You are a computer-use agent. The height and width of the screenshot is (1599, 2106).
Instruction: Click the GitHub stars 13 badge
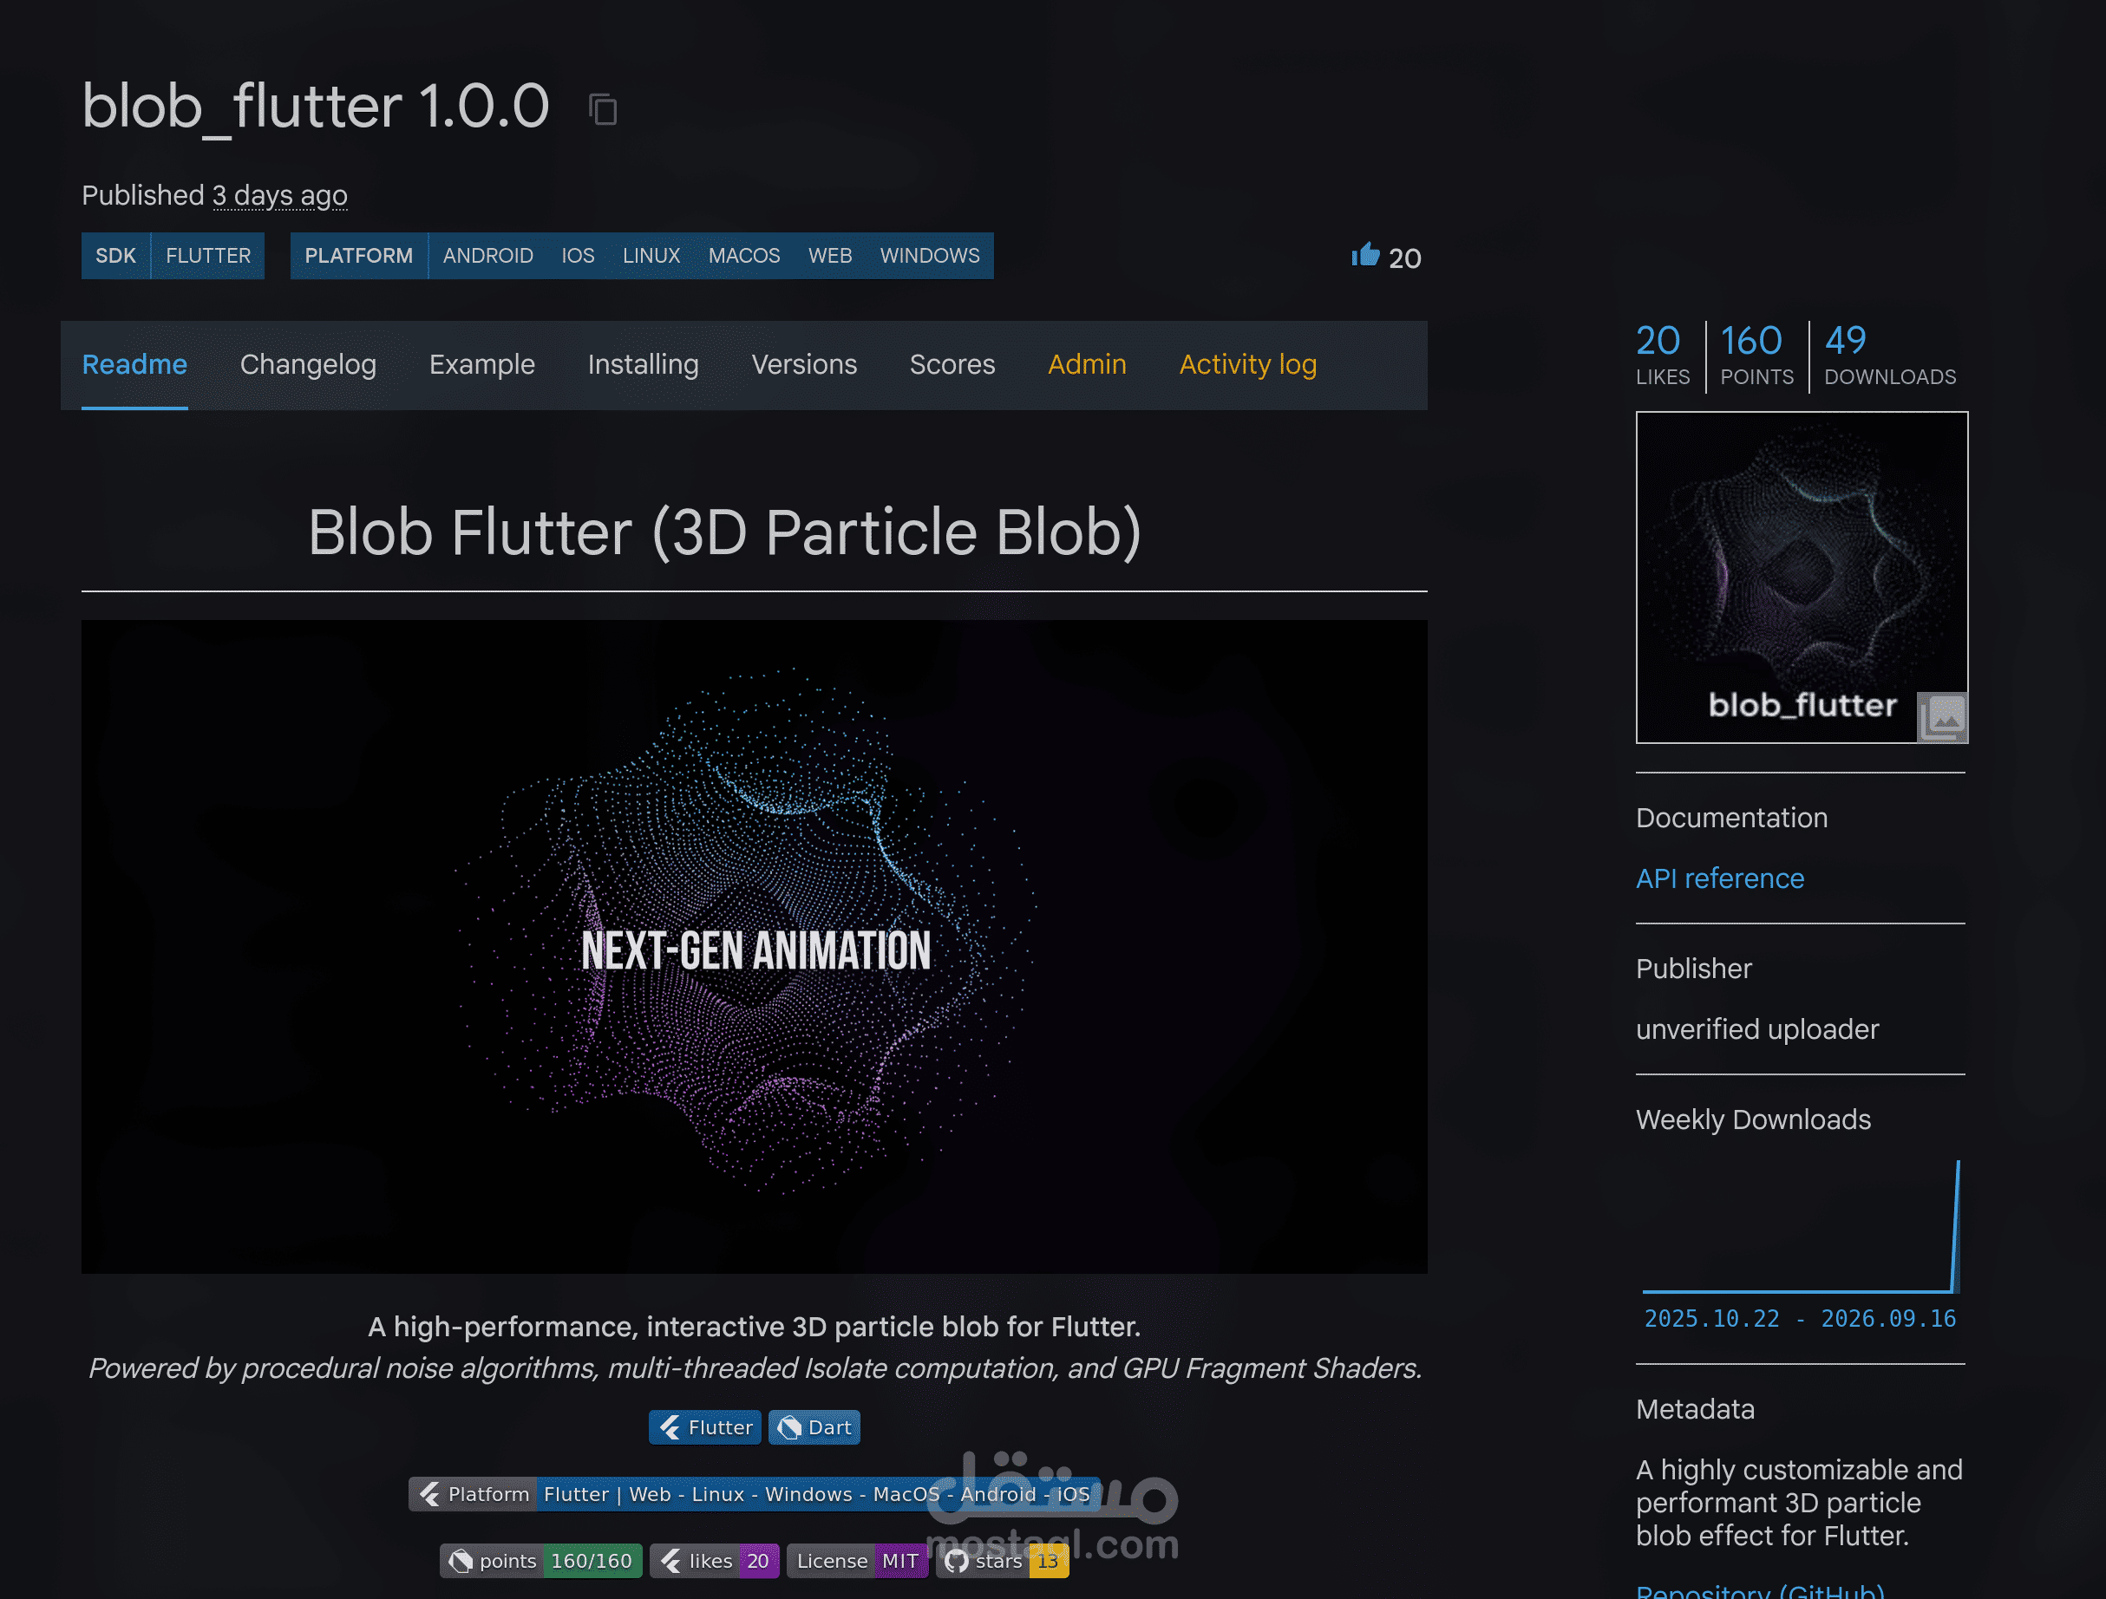[1002, 1561]
